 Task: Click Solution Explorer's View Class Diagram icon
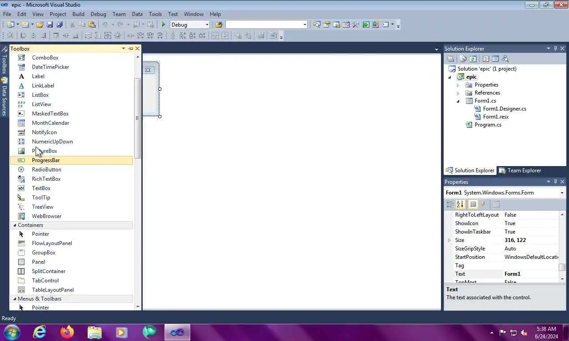(505, 59)
